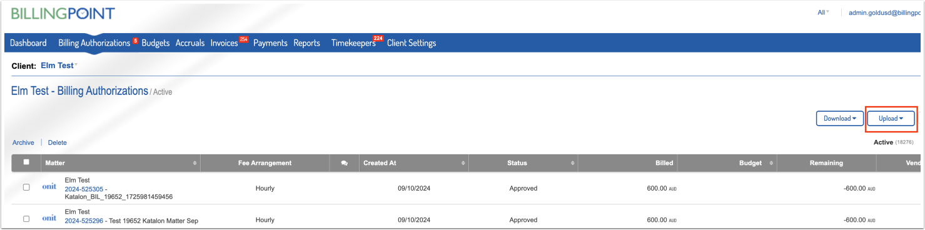Image resolution: width=925 pixels, height=230 pixels.
Task: Click the Elm Test - Billing Authorizations heading
Action: pyautogui.click(x=79, y=91)
